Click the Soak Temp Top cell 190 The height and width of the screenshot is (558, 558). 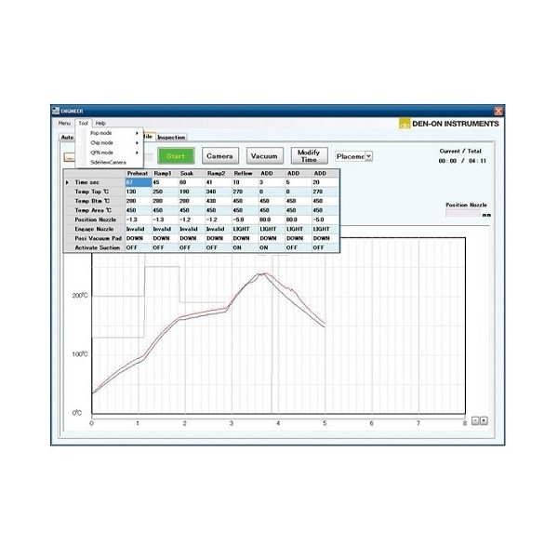pyautogui.click(x=193, y=192)
